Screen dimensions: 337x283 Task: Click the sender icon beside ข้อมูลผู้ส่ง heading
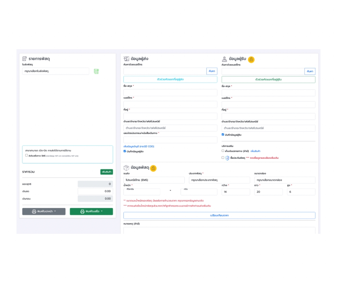coord(126,59)
